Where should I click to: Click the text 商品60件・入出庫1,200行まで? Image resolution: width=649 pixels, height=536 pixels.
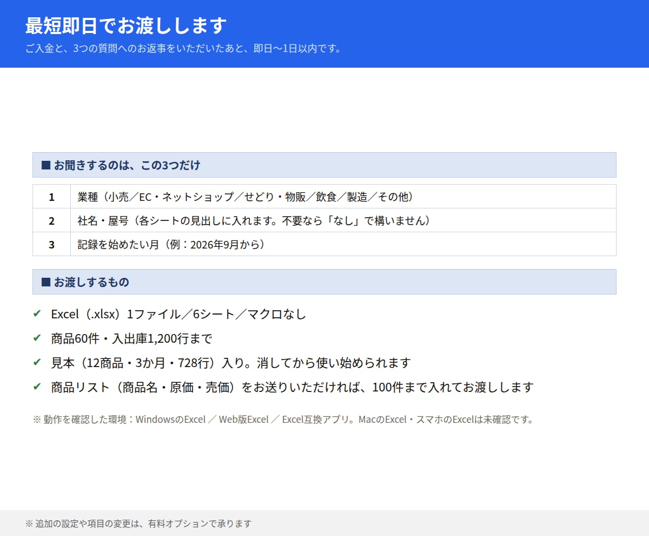[131, 339]
